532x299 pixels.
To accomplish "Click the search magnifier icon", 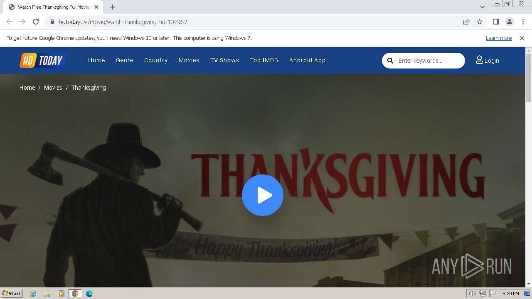I will pyautogui.click(x=390, y=61).
